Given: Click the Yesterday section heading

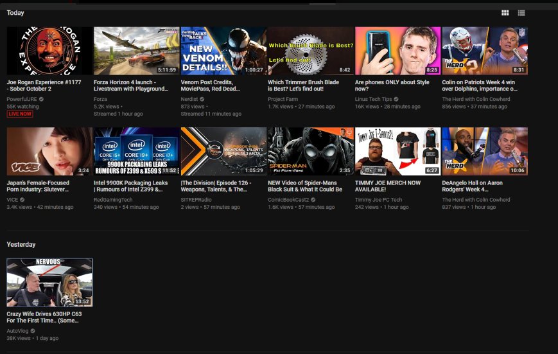Looking at the screenshot, I should pyautogui.click(x=21, y=244).
